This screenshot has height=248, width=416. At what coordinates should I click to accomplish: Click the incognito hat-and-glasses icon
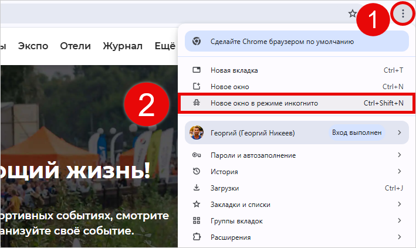click(197, 103)
